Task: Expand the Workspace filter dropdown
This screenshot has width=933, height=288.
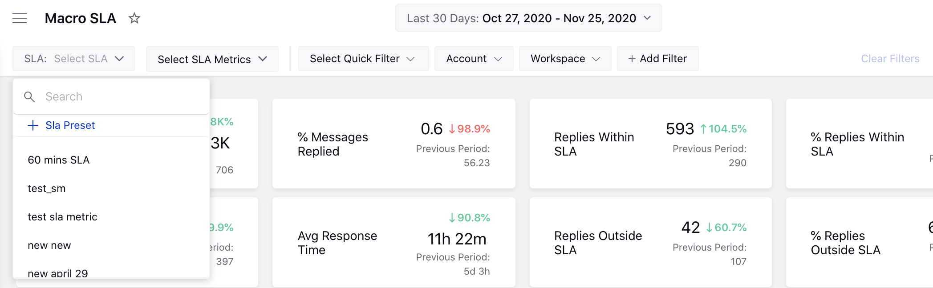Action: (x=565, y=59)
